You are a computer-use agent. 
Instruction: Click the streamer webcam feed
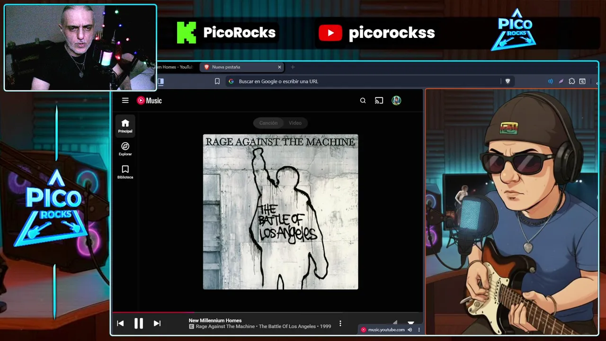tap(80, 47)
